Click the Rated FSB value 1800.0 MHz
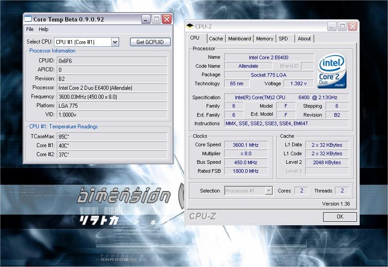388x267 pixels. coord(246,171)
